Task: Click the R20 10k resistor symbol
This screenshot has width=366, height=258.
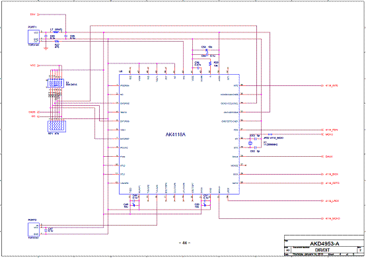Action: tap(210, 64)
